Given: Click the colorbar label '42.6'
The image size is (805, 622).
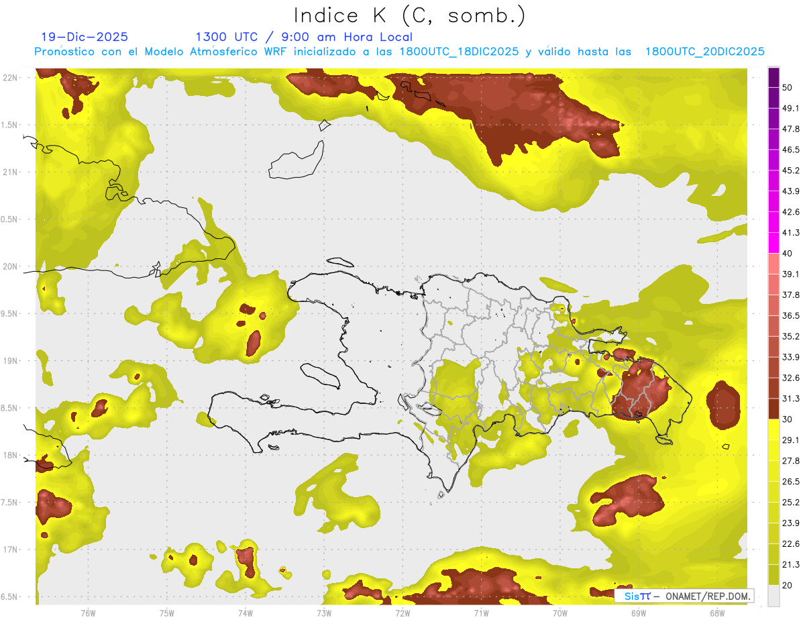Looking at the screenshot, I should (791, 212).
